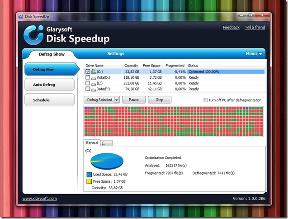
Task: Click the -0,41% fragmented value
Action: [179, 71]
